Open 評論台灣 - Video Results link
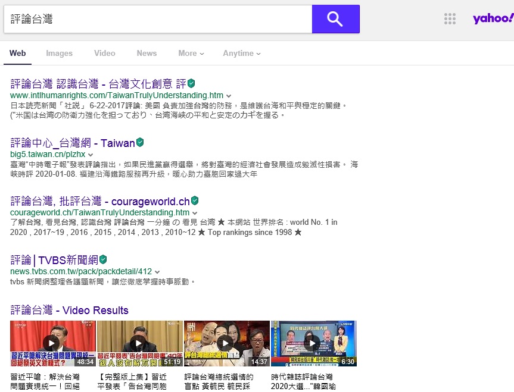Screen dimensions: 514x392 point(69,311)
